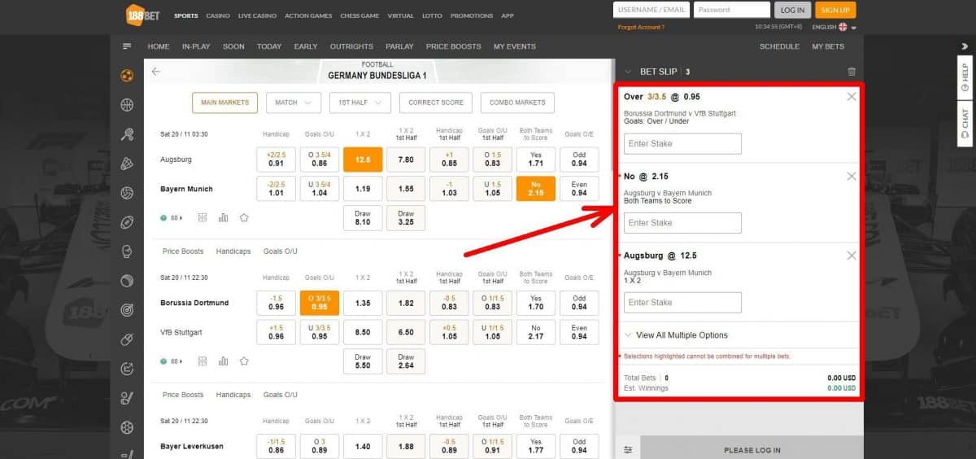Open the football sport icon in sidebar
Viewport: 976px width, 459px height.
tap(127, 76)
